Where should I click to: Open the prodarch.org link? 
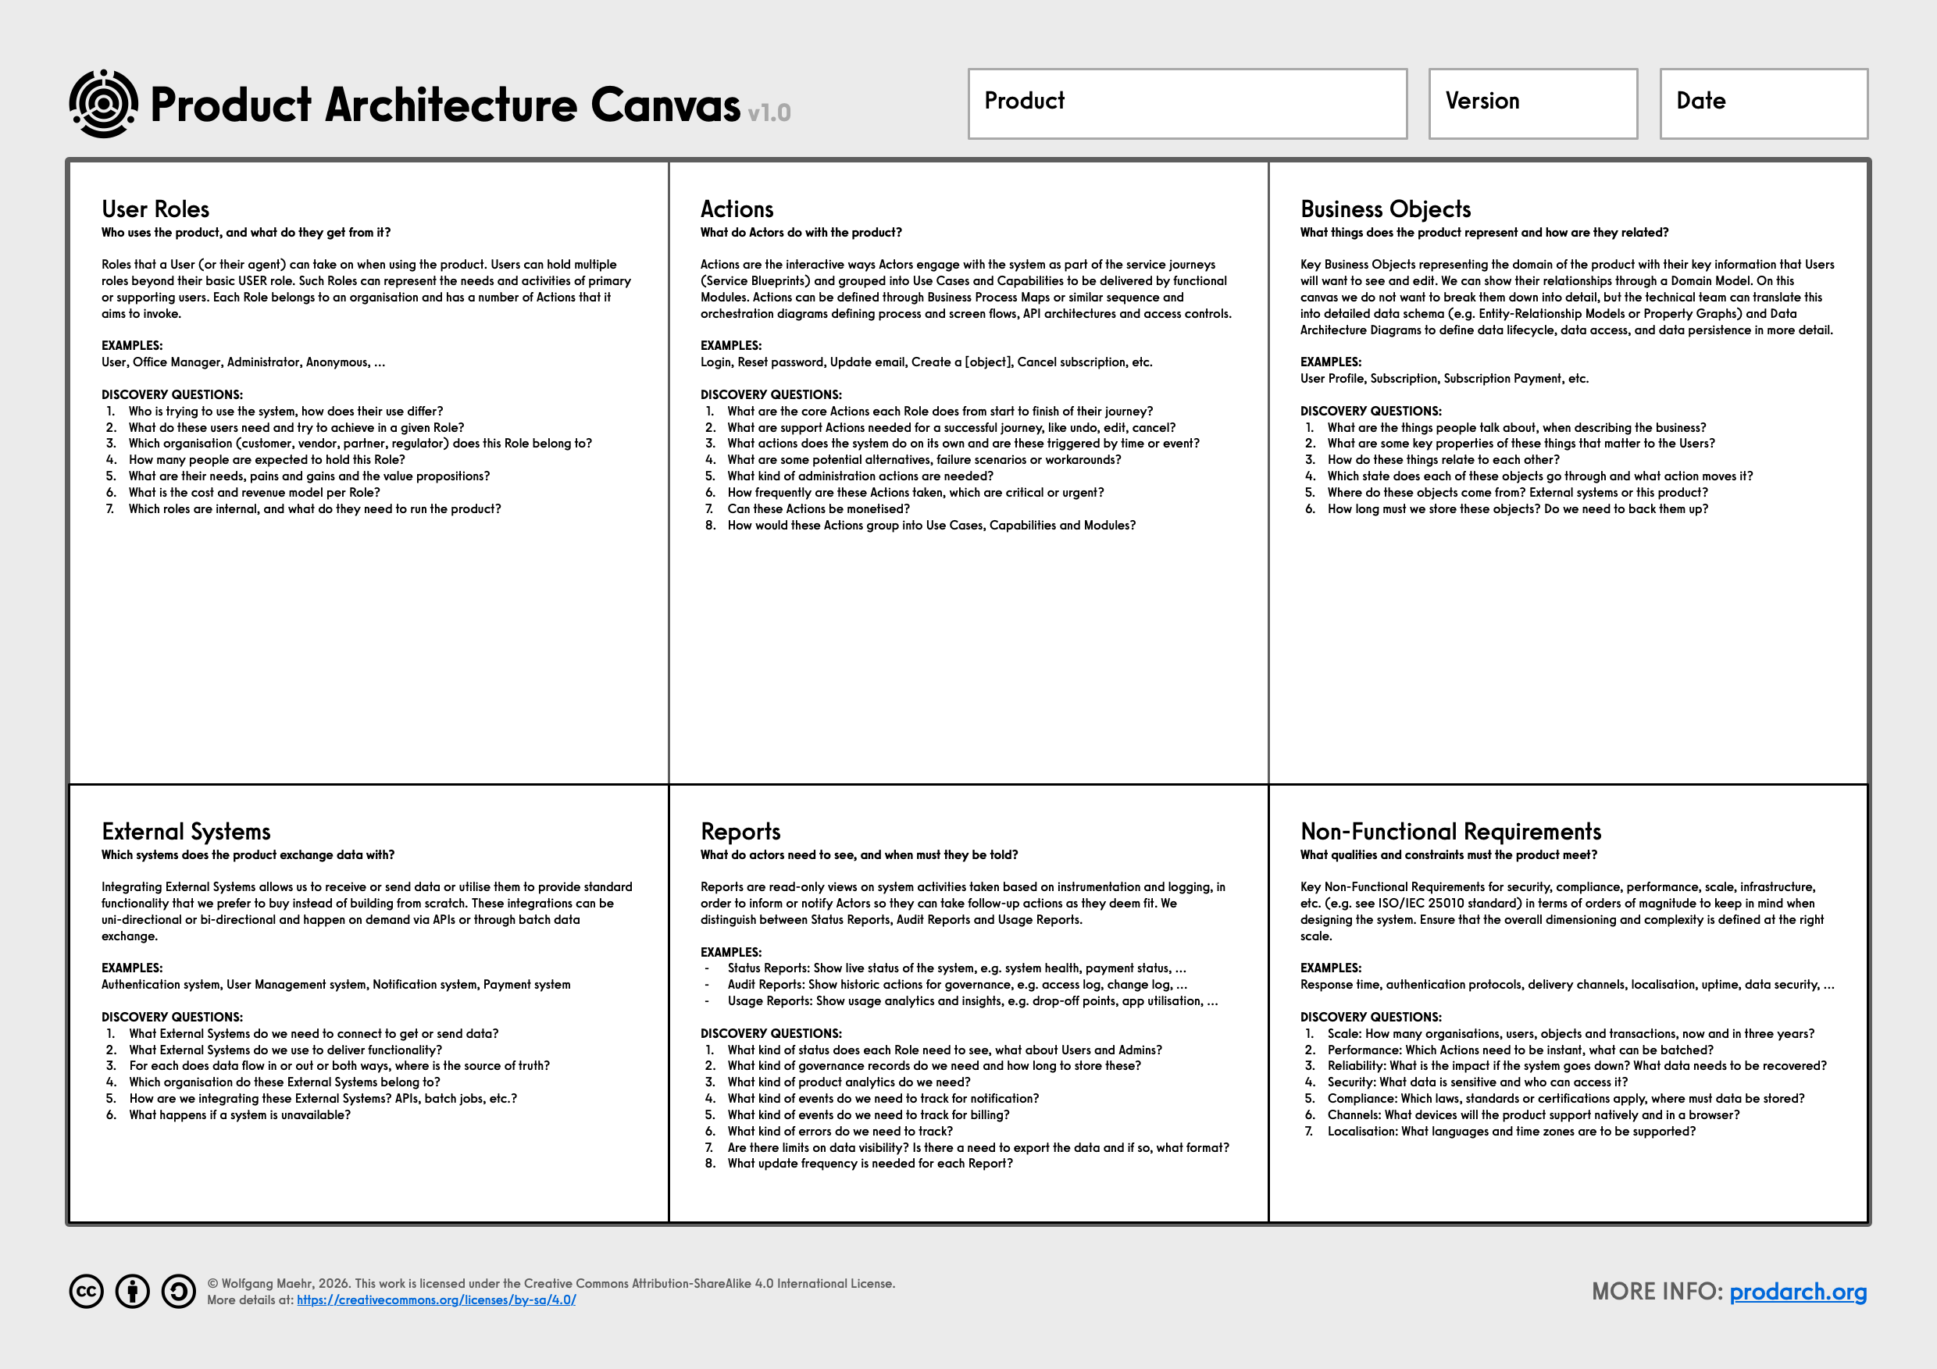point(1798,1292)
